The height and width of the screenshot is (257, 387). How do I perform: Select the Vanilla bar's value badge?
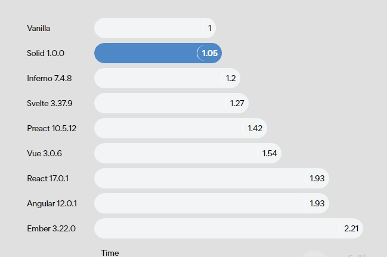tap(209, 28)
